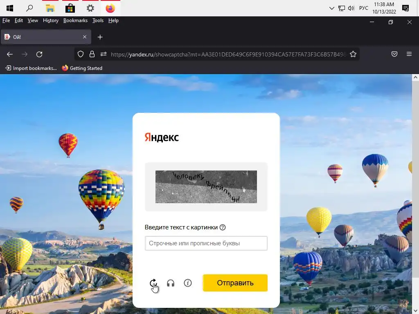Open tracking protection shield icon
The image size is (419, 314).
click(x=81, y=54)
